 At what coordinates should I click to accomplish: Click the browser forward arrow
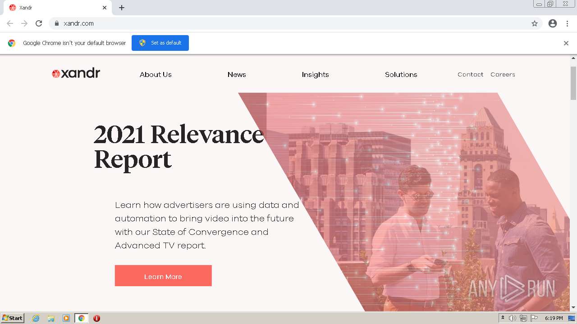point(24,23)
